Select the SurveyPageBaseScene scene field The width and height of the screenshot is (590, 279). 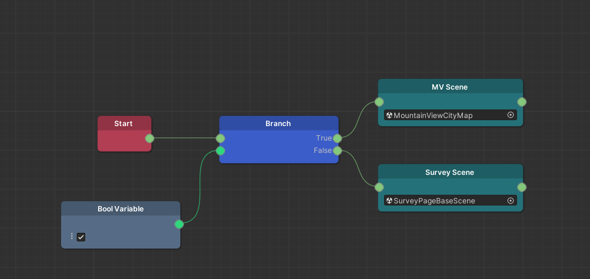[x=451, y=201]
